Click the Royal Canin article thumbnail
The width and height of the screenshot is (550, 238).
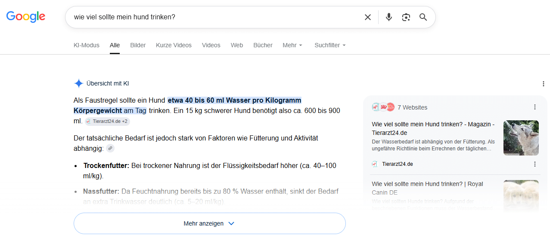521,195
